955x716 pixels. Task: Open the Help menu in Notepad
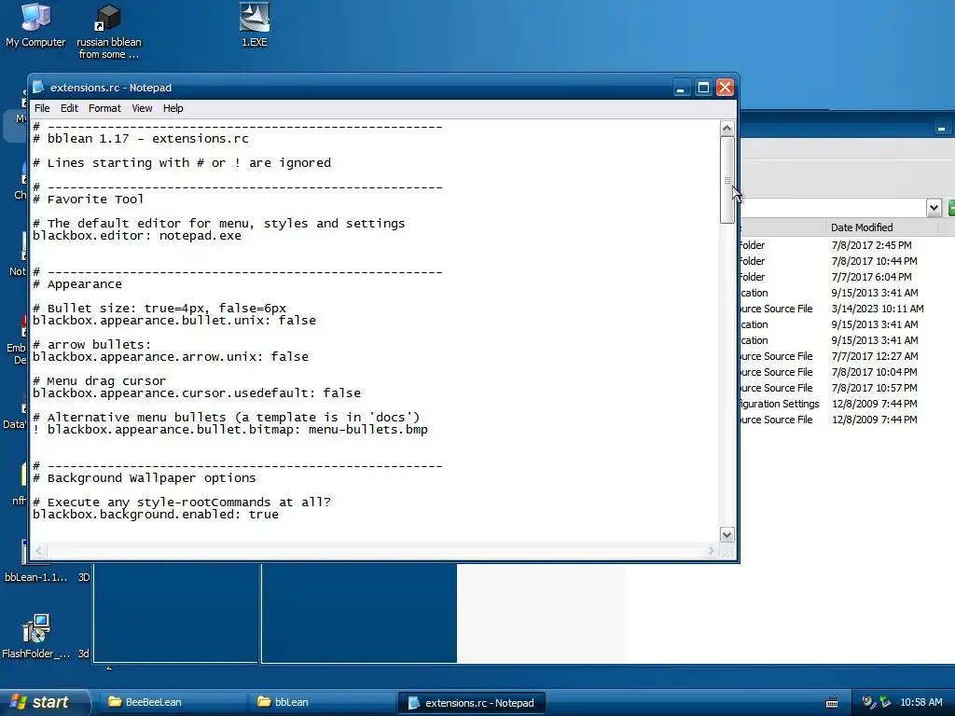point(173,108)
